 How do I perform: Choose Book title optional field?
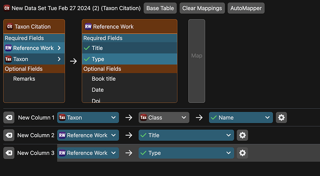pyautogui.click(x=129, y=79)
